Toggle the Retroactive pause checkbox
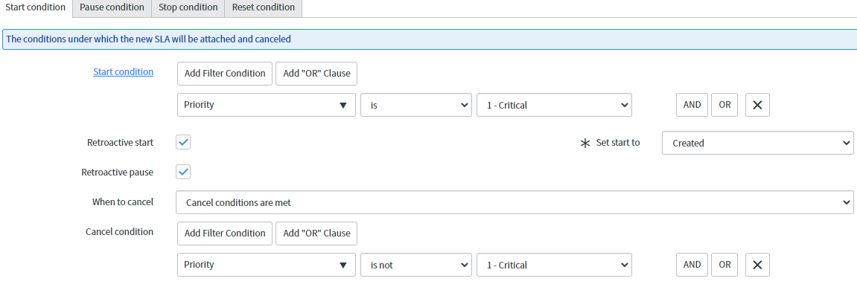Image resolution: width=857 pixels, height=293 pixels. point(183,172)
